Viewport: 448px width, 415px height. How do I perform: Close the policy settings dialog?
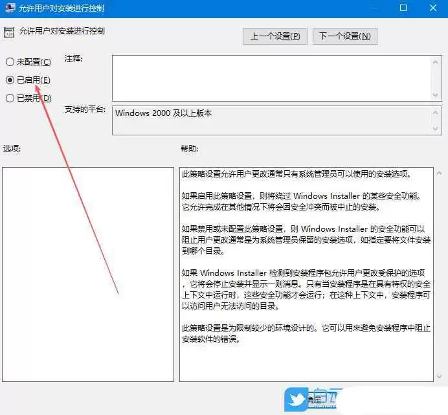click(433, 8)
